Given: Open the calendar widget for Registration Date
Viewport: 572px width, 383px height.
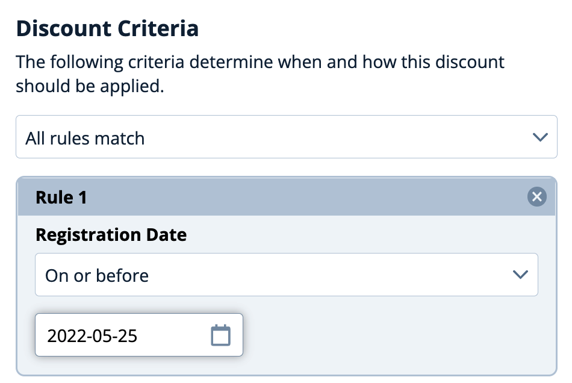Looking at the screenshot, I should 220,335.
